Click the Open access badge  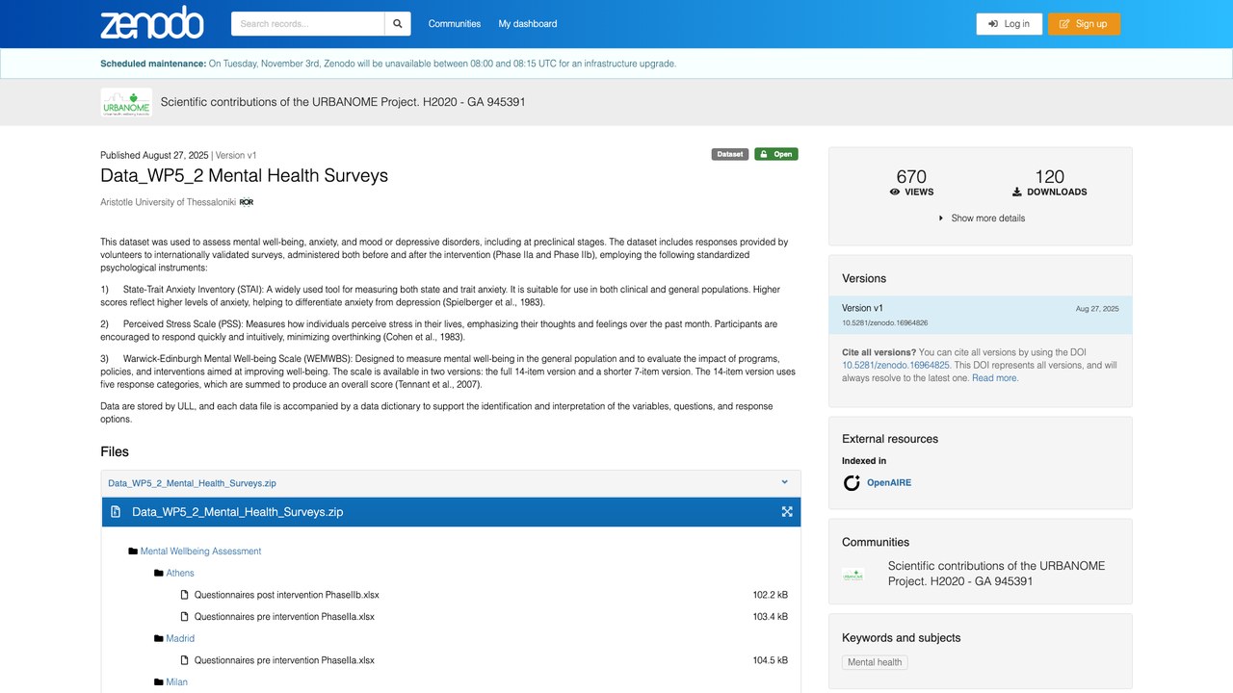click(776, 154)
